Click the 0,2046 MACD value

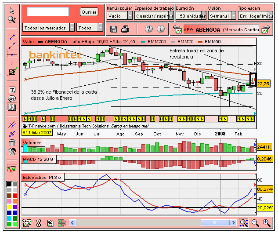[264, 159]
